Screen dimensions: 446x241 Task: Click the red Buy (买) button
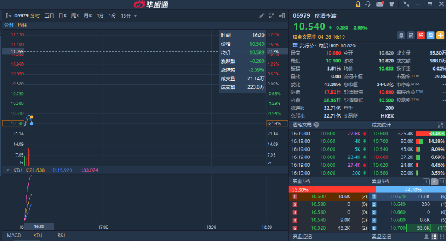click(x=420, y=36)
